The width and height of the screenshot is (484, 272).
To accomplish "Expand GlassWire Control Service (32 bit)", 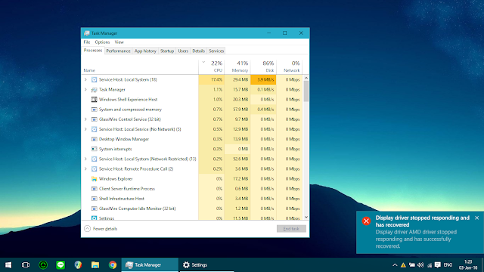I will coord(85,119).
